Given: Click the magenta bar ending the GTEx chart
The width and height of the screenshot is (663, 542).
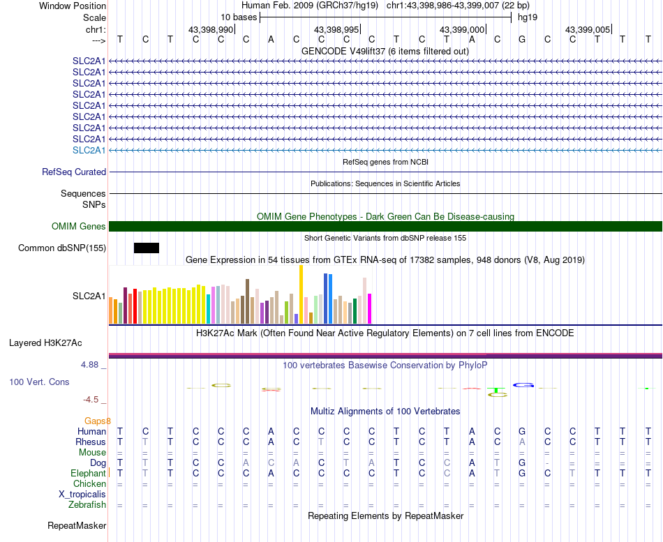Looking at the screenshot, I should 370,308.
